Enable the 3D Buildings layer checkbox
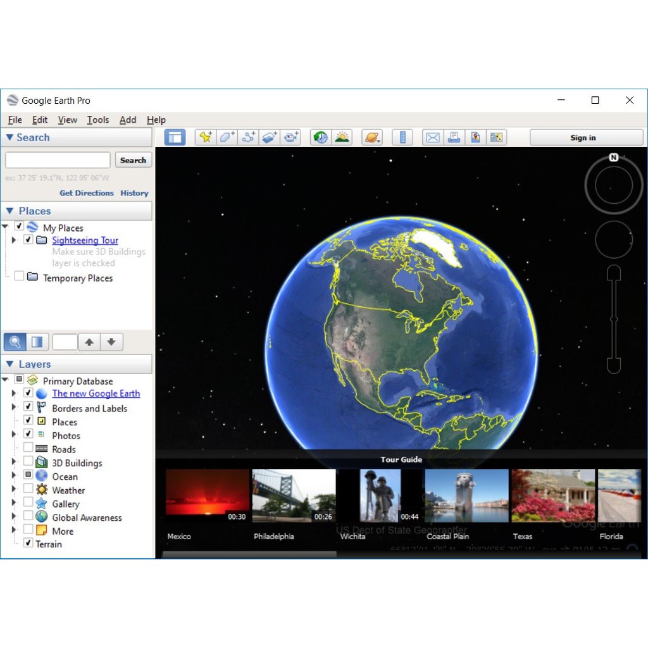This screenshot has width=648, height=648. coord(28,462)
